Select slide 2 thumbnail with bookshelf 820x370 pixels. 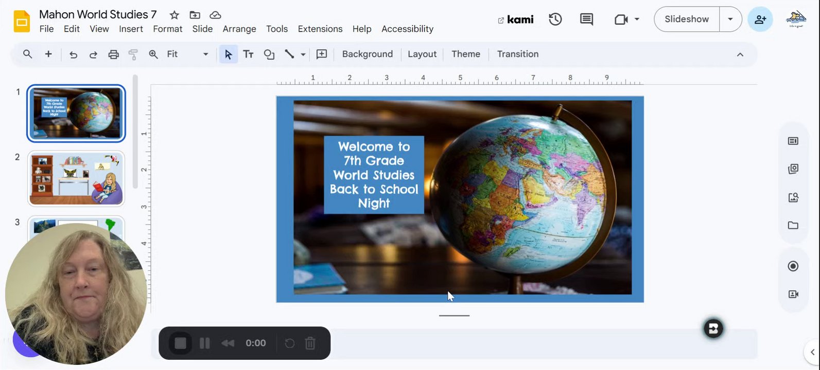coord(76,178)
